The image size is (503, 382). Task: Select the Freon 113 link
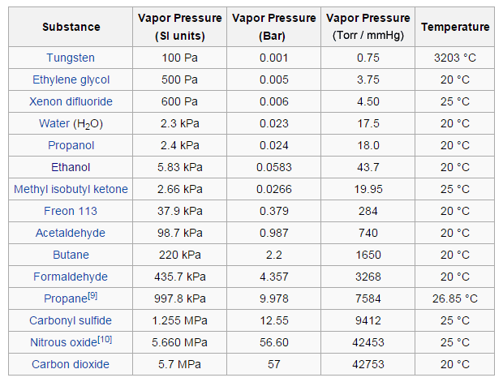click(x=71, y=211)
